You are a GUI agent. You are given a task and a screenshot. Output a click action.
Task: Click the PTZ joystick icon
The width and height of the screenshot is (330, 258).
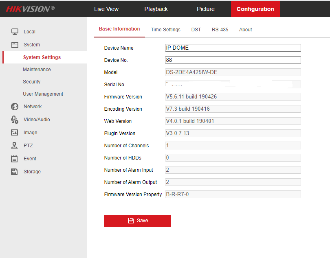pos(15,146)
